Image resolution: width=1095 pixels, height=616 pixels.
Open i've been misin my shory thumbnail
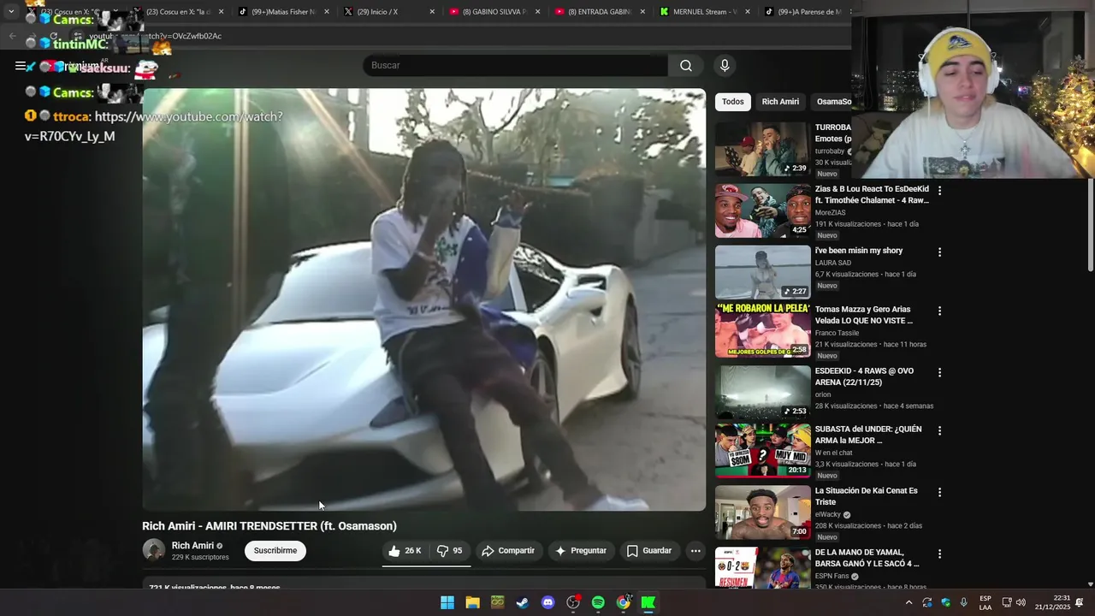click(x=762, y=272)
